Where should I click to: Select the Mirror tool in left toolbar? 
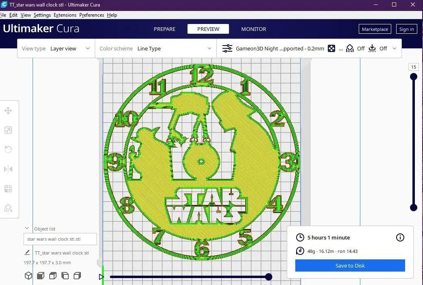[8, 169]
